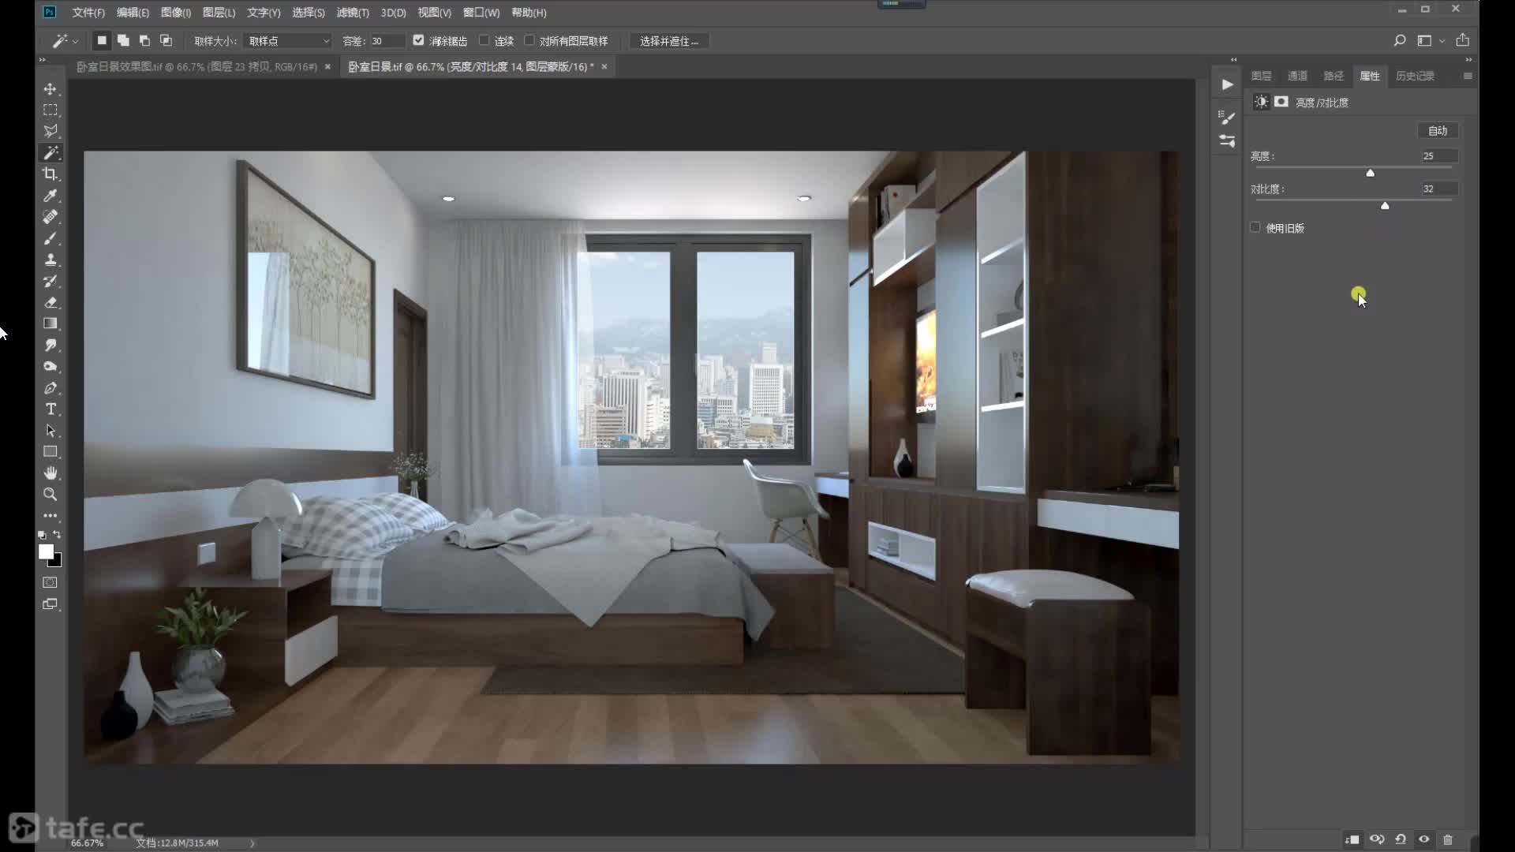Image resolution: width=1515 pixels, height=852 pixels.
Task: Open the Magic Wand tool preset picker
Action: tap(65, 41)
